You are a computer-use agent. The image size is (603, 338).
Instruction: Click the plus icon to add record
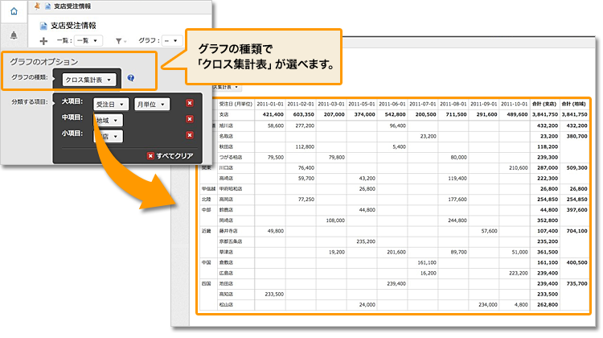tap(43, 40)
